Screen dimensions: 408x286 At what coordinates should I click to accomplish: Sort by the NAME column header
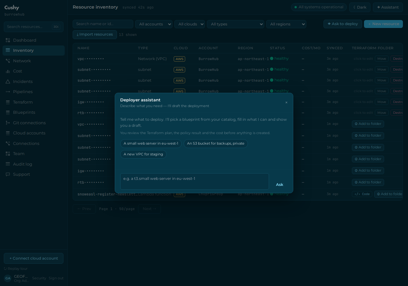click(84, 48)
